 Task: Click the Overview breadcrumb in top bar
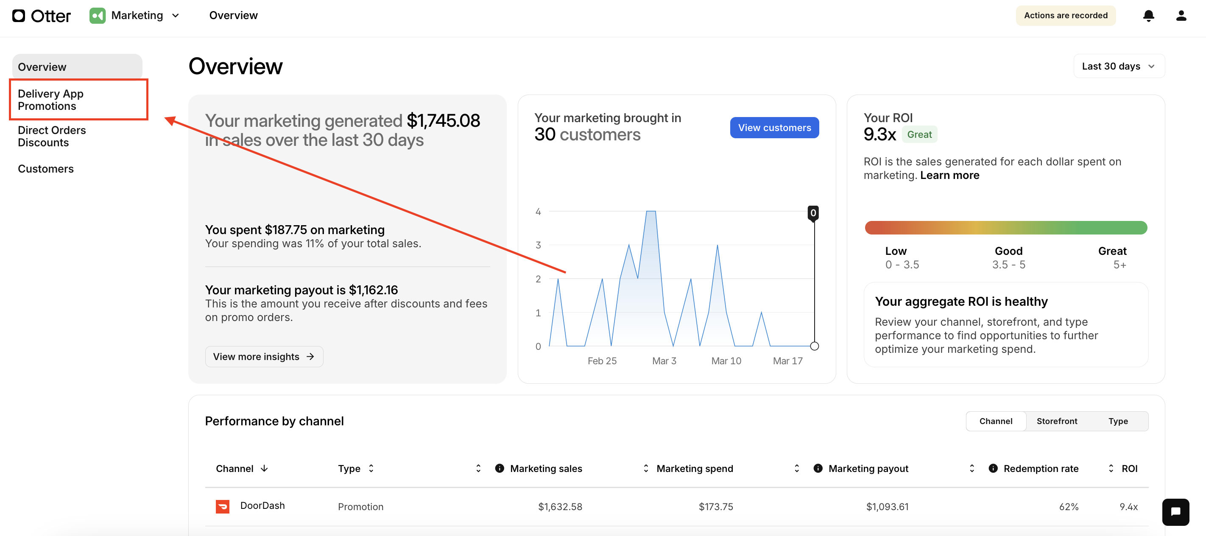(x=233, y=15)
